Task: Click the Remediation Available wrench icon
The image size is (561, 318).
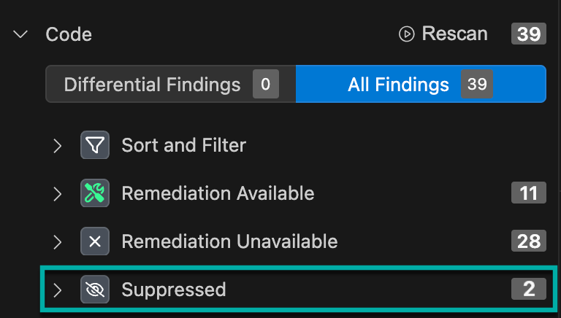Action: (94, 193)
